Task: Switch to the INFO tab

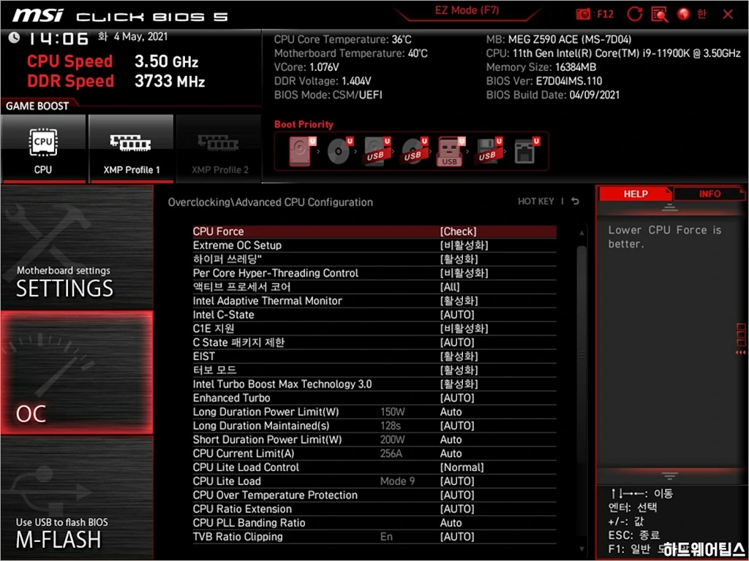Action: pyautogui.click(x=710, y=194)
